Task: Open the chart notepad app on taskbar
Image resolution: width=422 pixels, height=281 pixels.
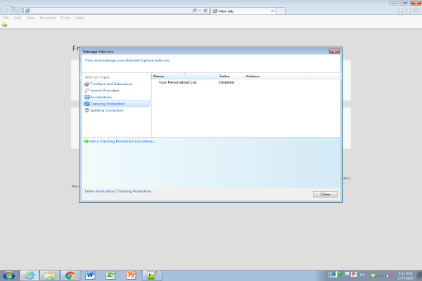Action: pyautogui.click(x=151, y=275)
